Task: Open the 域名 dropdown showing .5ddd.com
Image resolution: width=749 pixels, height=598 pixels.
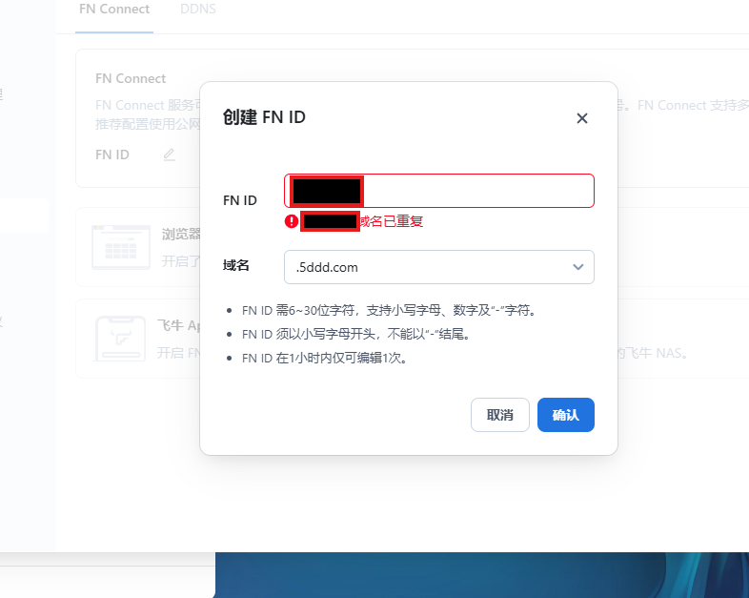Action: pos(439,267)
